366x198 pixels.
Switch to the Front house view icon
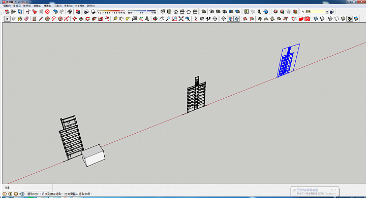pyautogui.click(x=176, y=11)
